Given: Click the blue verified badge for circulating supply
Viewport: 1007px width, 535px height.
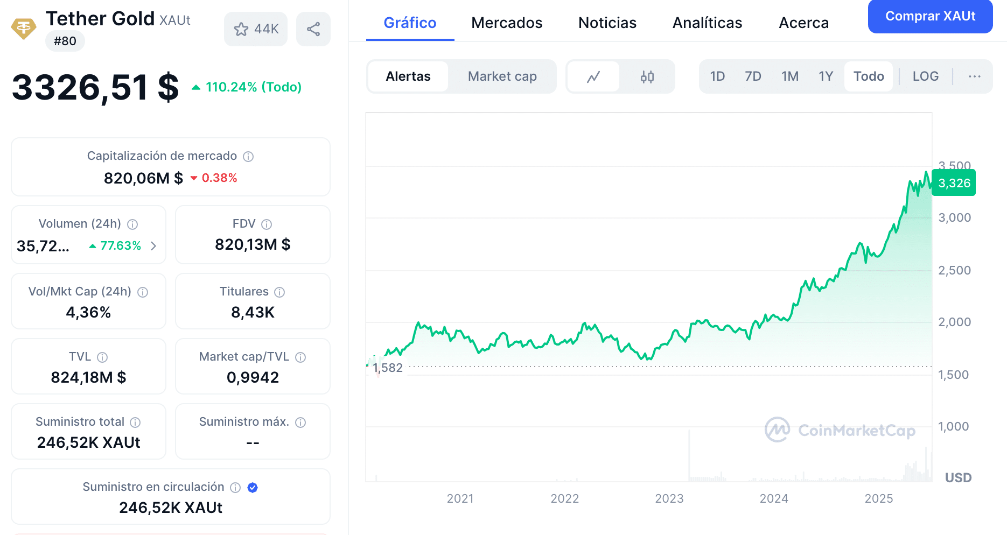Looking at the screenshot, I should (253, 488).
